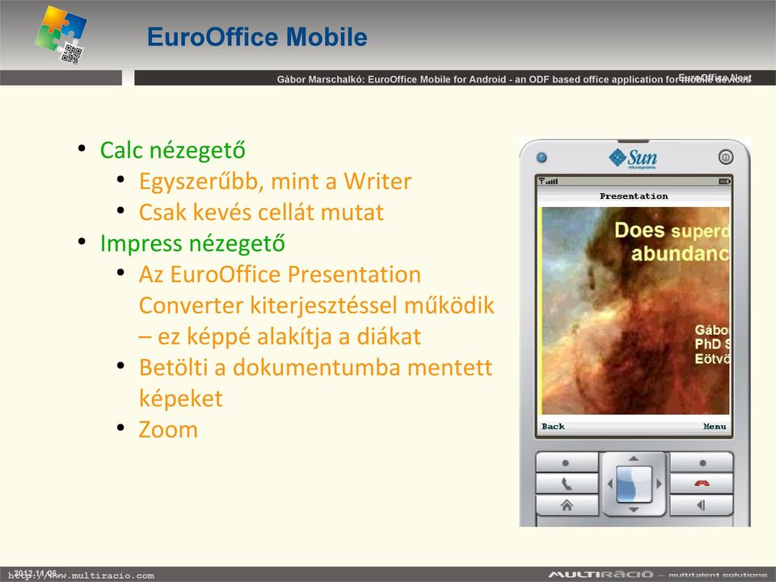Click the Sun Microsystems logo on phone
This screenshot has height=582, width=776.
(633, 159)
